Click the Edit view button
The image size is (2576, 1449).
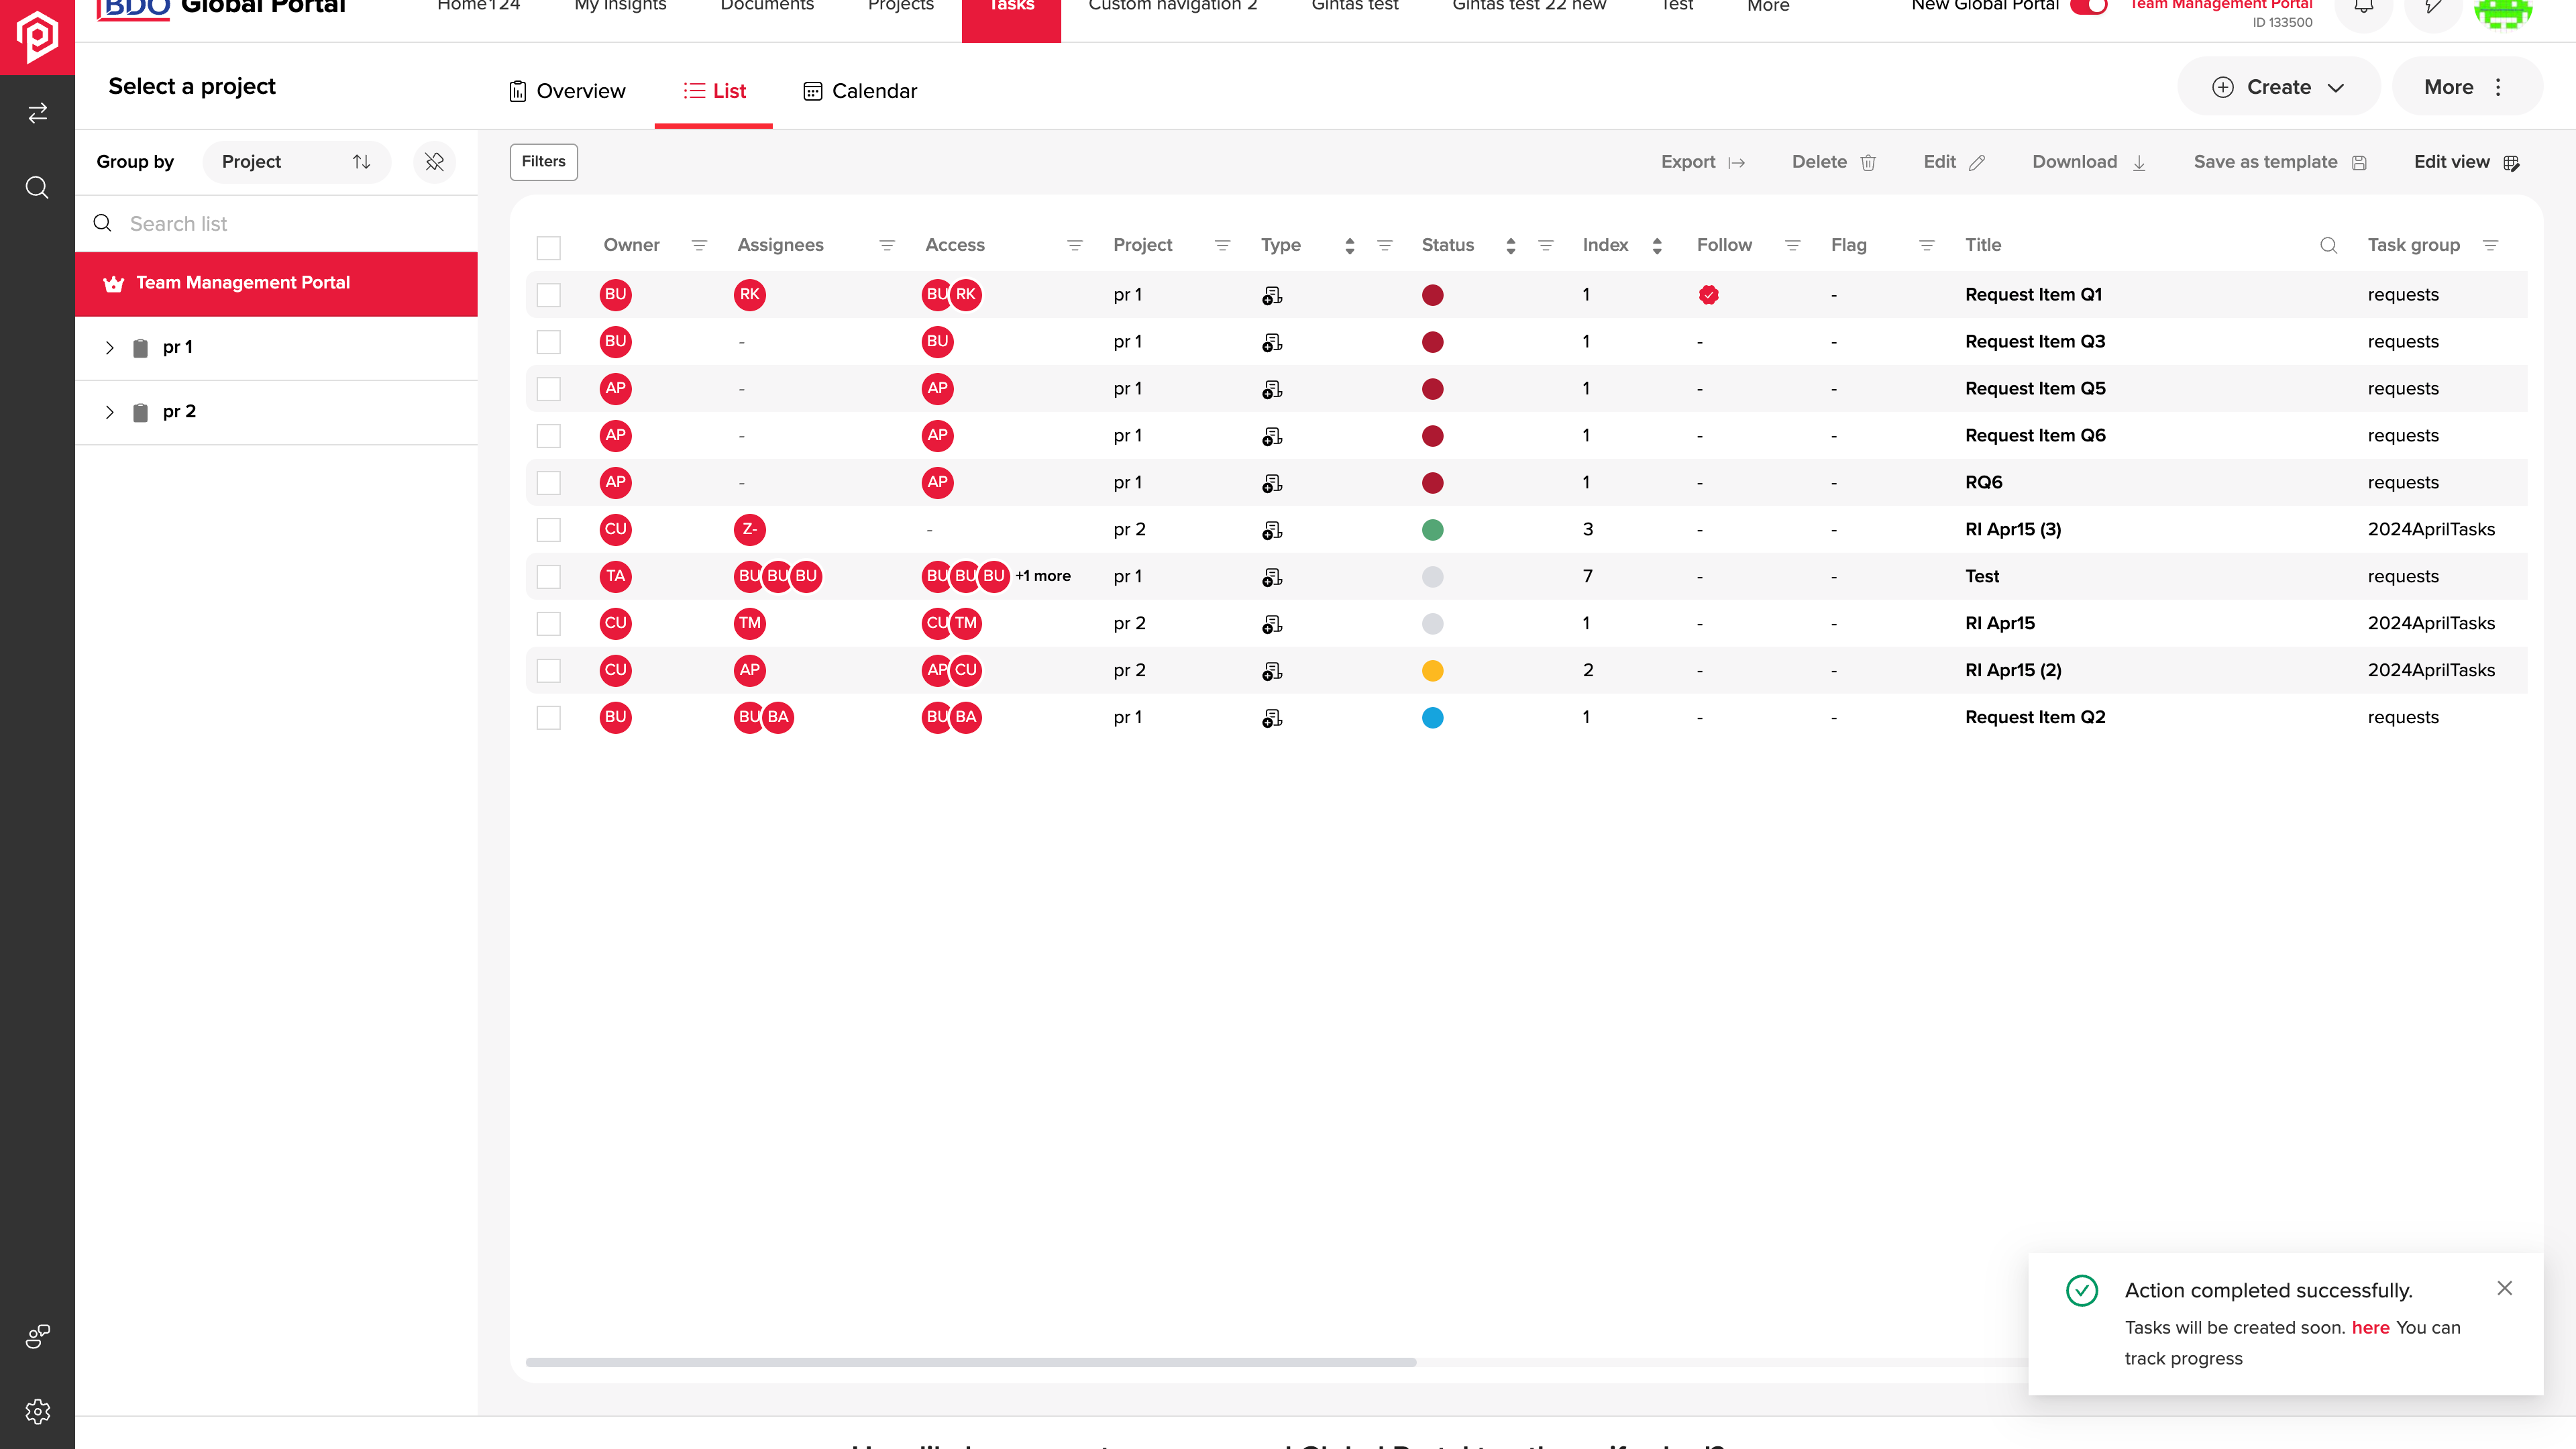click(2466, 162)
